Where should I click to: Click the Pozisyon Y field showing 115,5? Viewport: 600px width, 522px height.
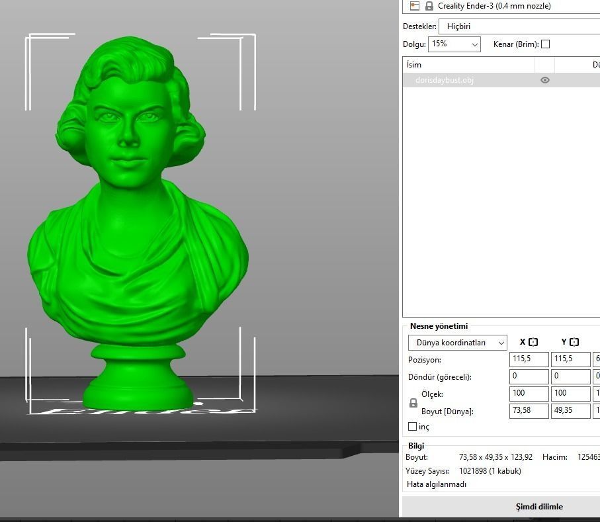click(570, 359)
